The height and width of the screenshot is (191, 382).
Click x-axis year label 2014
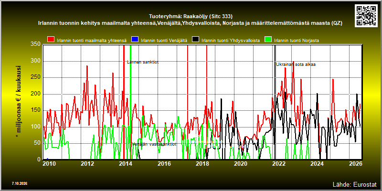point(126,163)
